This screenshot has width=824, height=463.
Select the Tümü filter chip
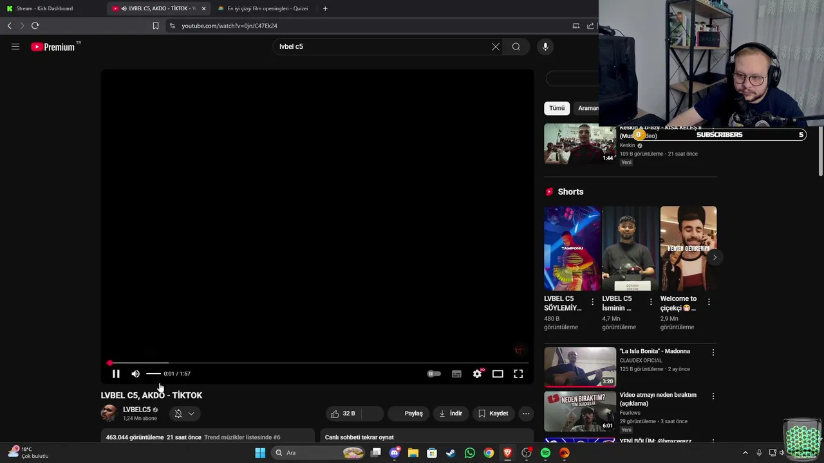pyautogui.click(x=557, y=108)
